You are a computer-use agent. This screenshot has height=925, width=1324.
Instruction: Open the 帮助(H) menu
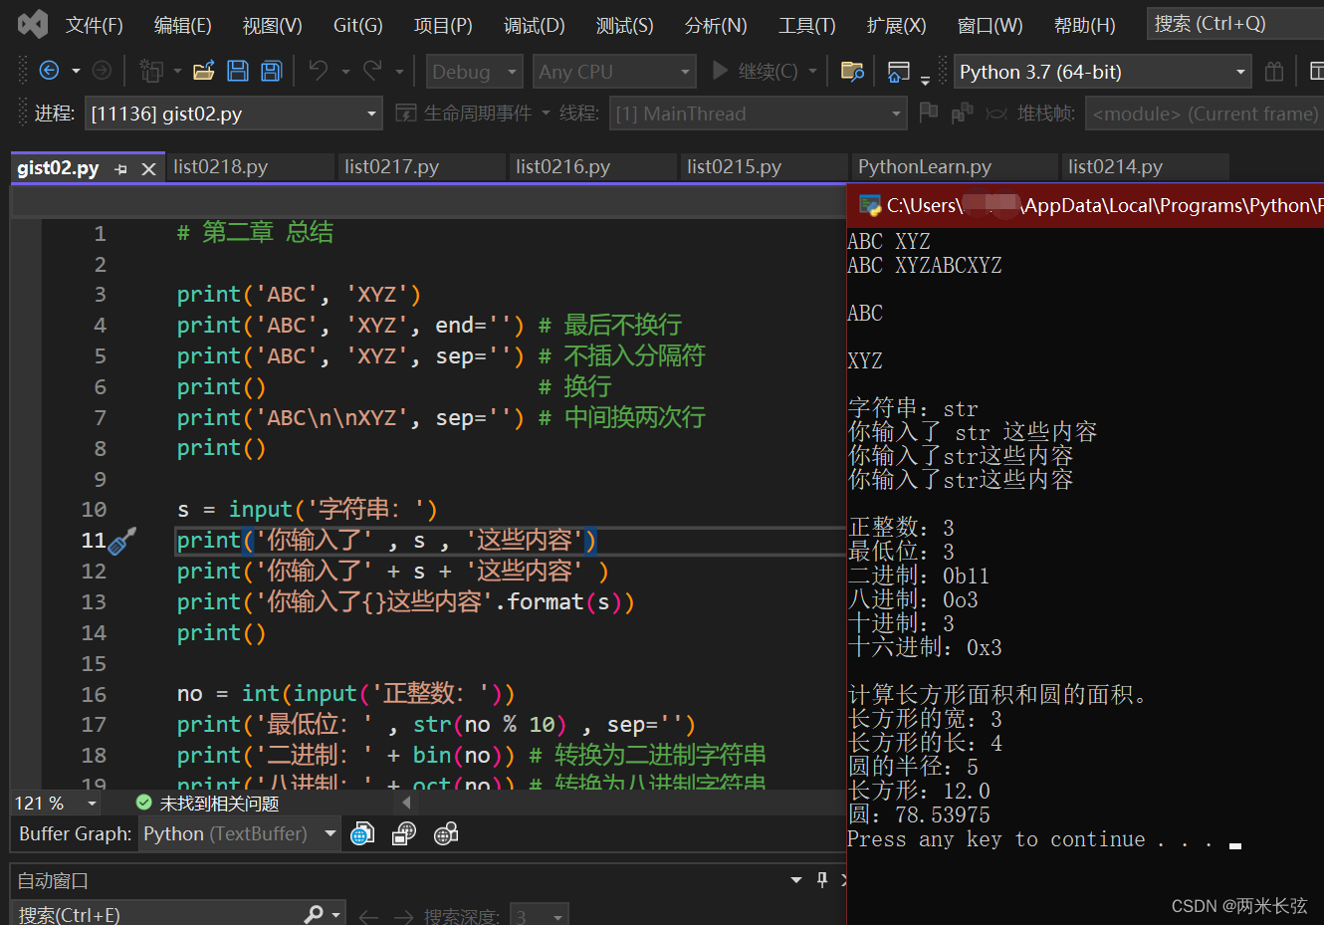click(x=1085, y=25)
